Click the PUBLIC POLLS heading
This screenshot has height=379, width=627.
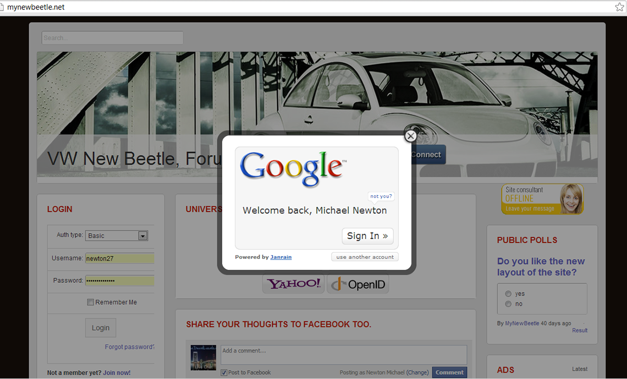(x=527, y=240)
